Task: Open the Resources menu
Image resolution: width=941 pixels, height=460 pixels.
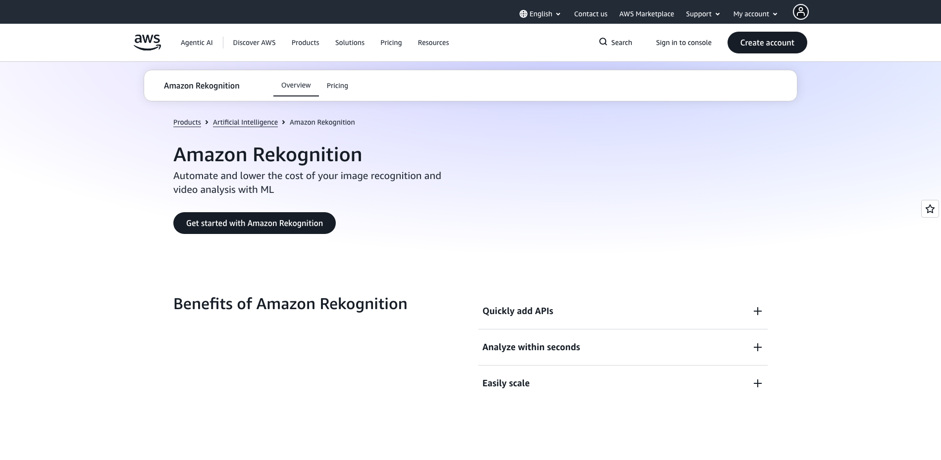Action: tap(433, 43)
